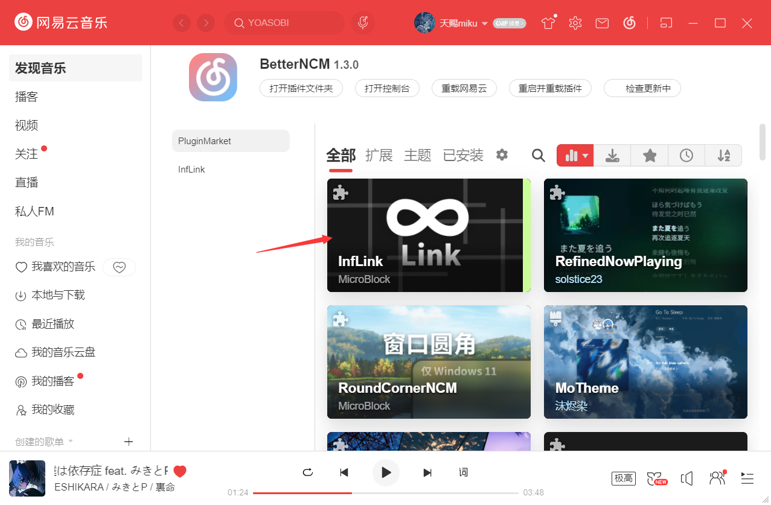Switch to the 主题 tab

pos(418,156)
